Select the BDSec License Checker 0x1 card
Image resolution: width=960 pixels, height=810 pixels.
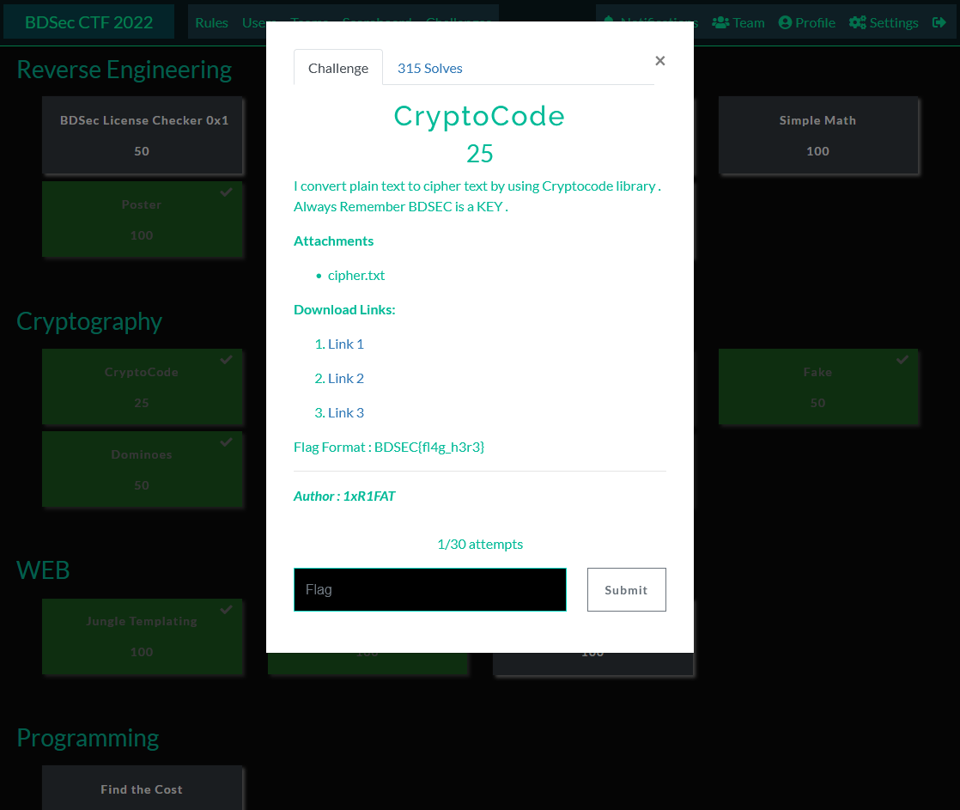point(142,135)
